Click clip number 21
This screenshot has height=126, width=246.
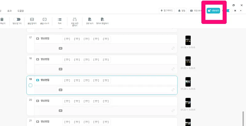click(x=30, y=121)
